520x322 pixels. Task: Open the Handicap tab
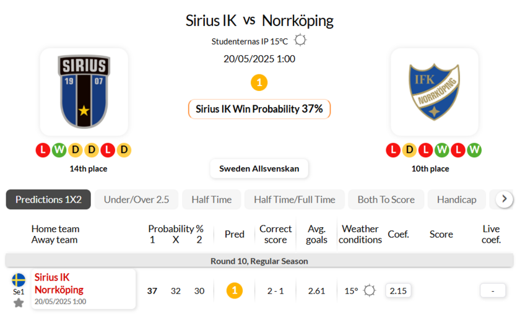pos(456,199)
